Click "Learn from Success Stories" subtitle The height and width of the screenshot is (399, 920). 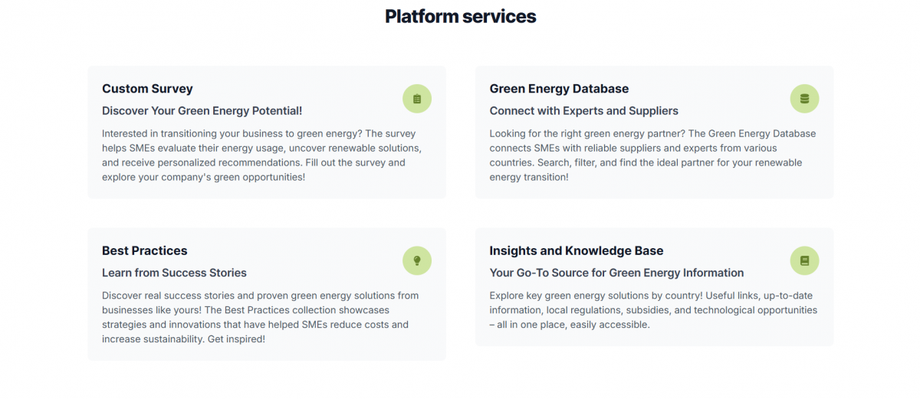tap(174, 273)
